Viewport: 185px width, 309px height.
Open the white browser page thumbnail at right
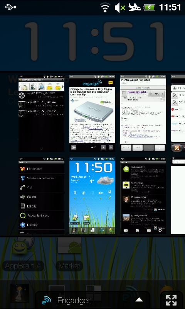pyautogui.click(x=178, y=195)
